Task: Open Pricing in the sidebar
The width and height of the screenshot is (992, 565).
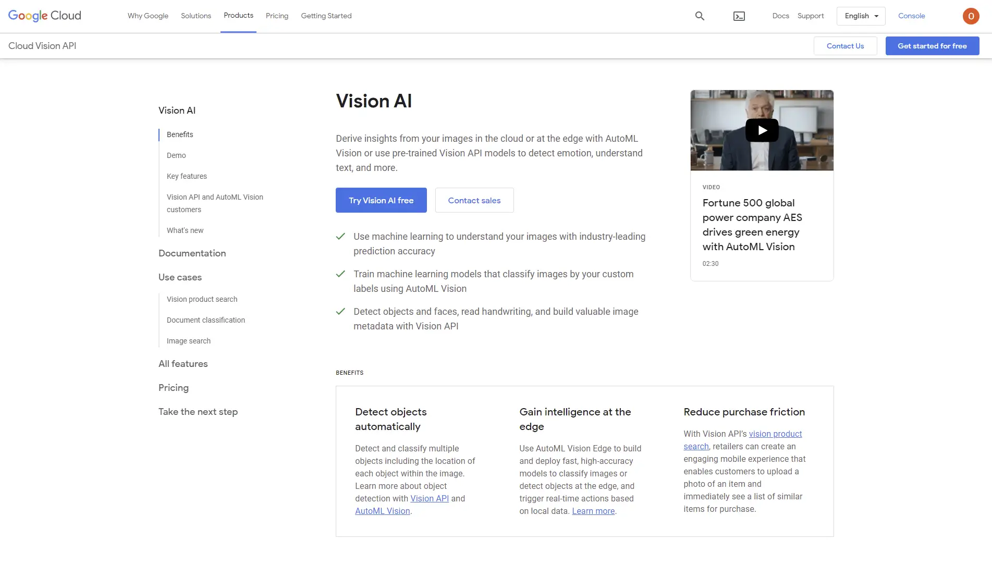Action: tap(174, 388)
